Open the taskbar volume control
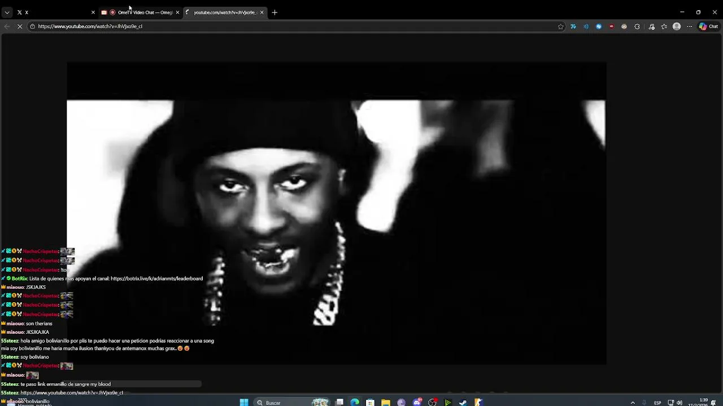 [x=679, y=403]
